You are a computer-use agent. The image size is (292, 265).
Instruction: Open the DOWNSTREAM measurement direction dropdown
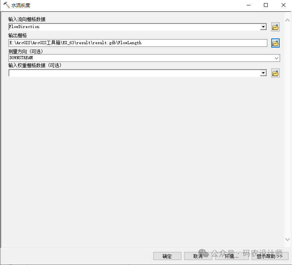[276, 58]
